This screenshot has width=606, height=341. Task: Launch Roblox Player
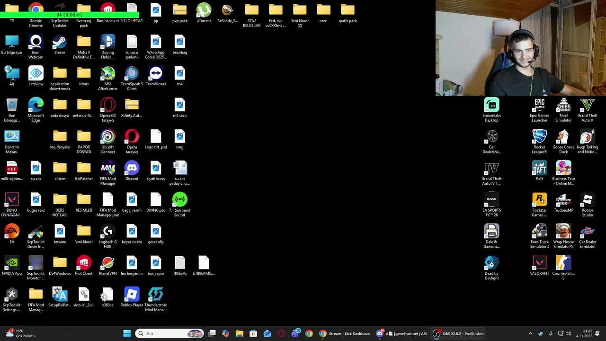click(132, 297)
